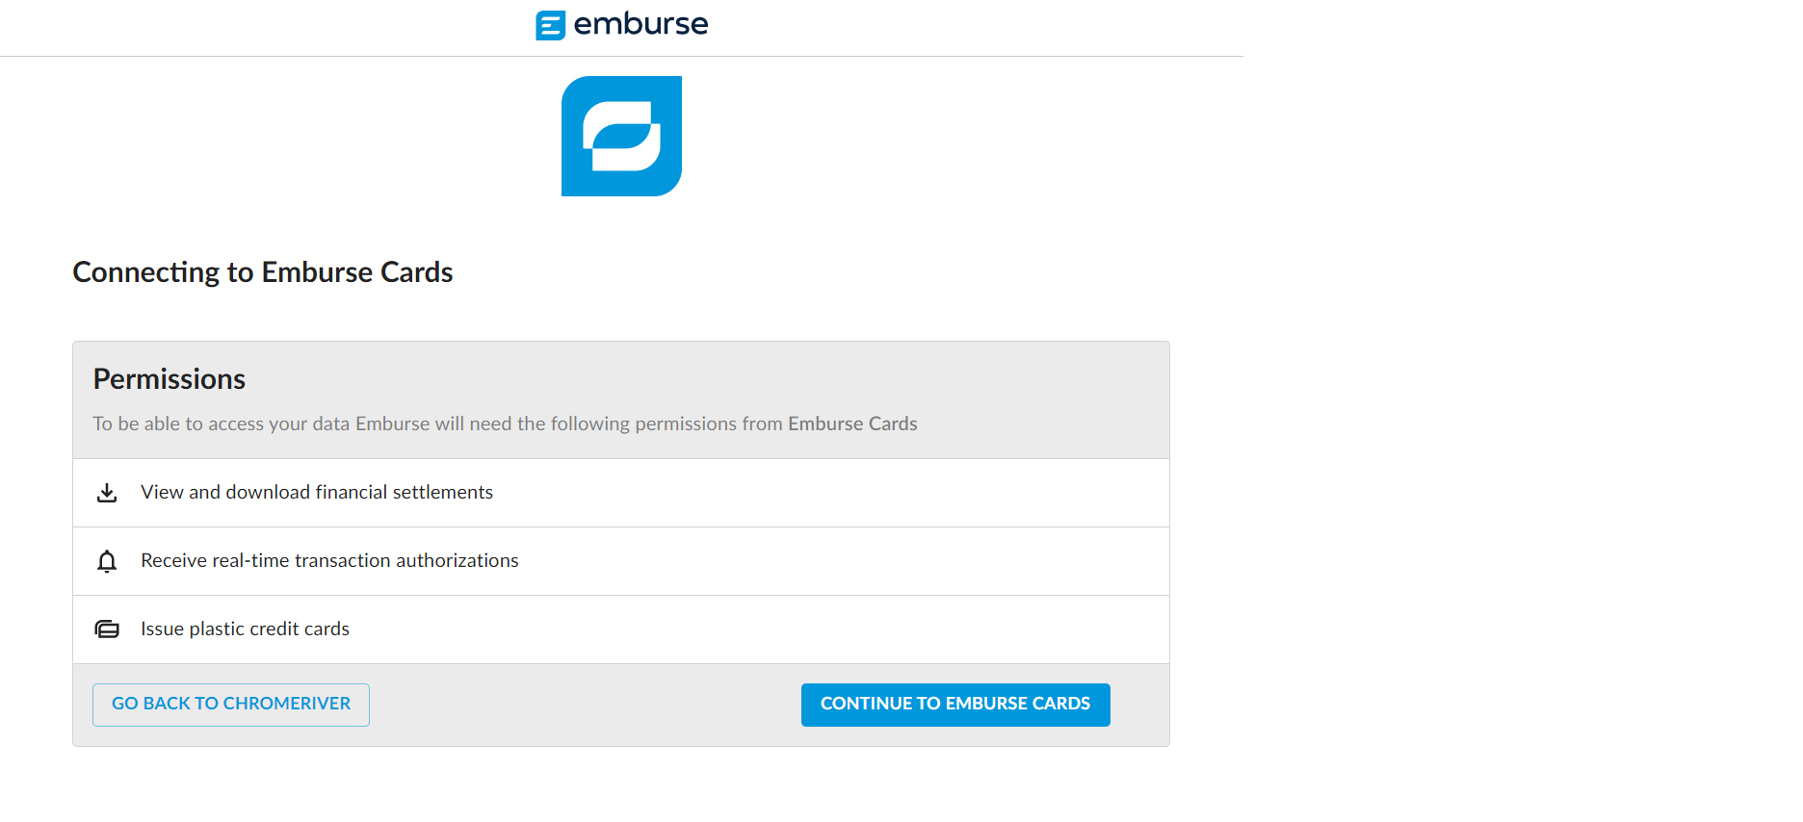The width and height of the screenshot is (1803, 822).
Task: Click the Permissions panel title
Action: point(170,379)
